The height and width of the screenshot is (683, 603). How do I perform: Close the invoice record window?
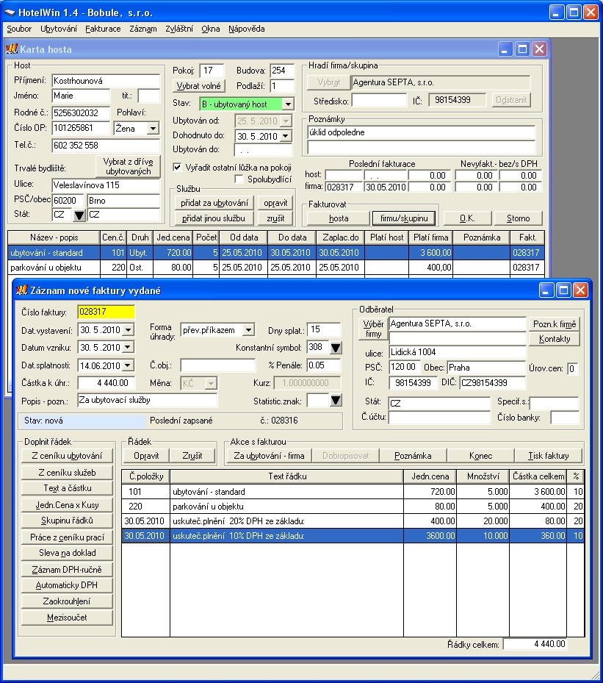click(580, 290)
